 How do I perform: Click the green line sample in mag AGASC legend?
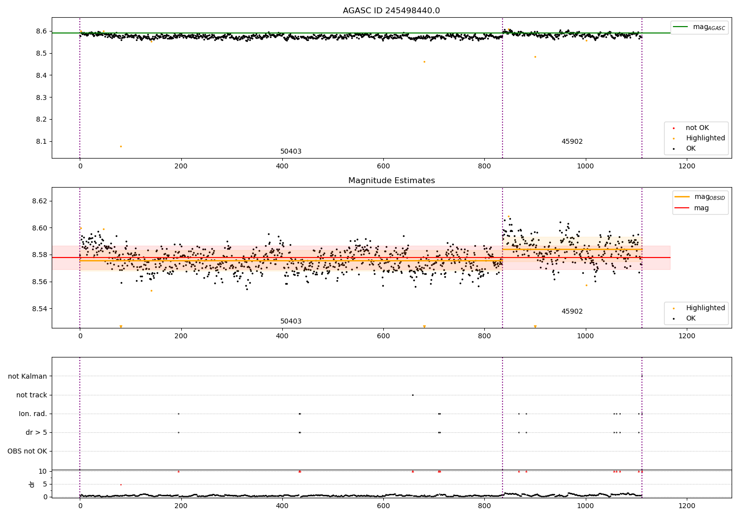pos(680,27)
